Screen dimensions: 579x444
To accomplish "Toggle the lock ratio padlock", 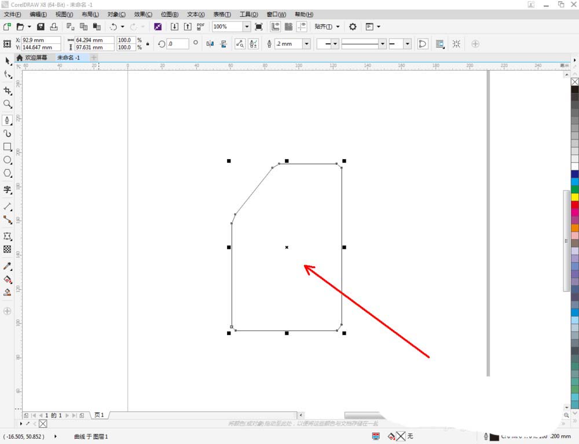I will coord(148,44).
